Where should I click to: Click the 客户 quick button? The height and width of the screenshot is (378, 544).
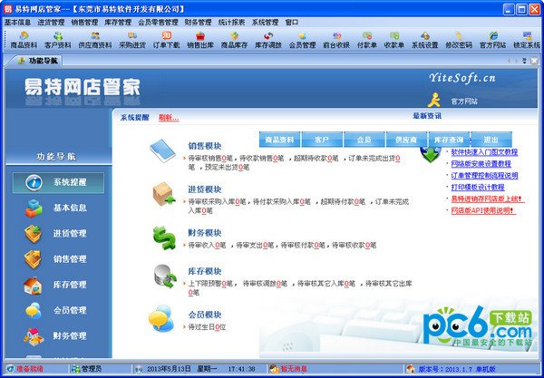pos(322,140)
